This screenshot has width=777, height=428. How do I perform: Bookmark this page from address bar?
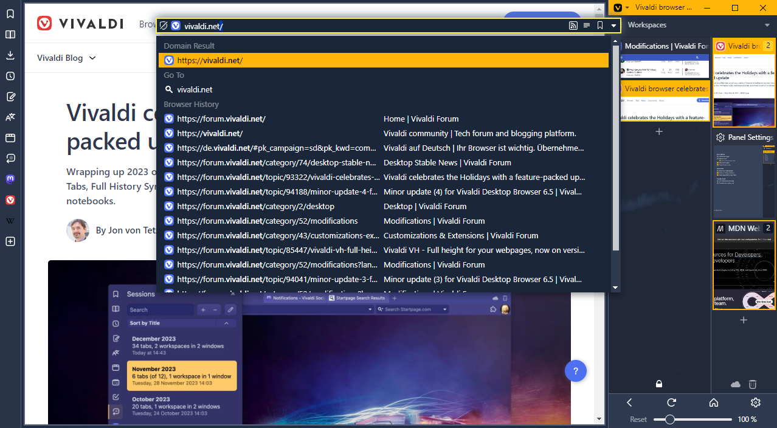[600, 26]
